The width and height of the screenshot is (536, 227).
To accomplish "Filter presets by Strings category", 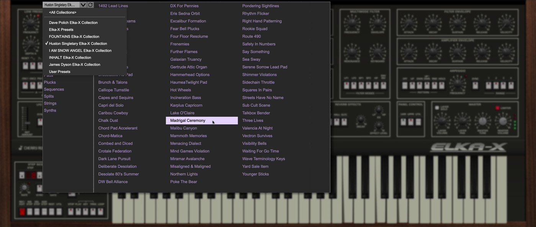I will pos(50,103).
